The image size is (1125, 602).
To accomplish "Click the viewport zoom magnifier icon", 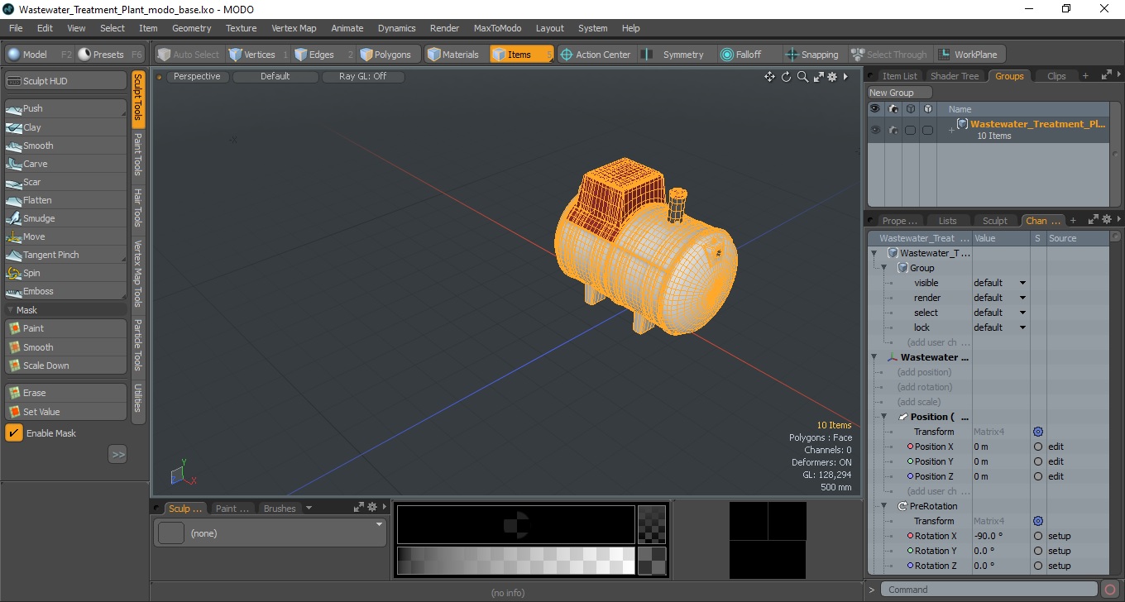I will coord(802,77).
